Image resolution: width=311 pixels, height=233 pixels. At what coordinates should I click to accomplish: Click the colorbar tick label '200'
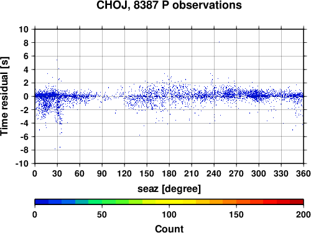(x=304, y=214)
